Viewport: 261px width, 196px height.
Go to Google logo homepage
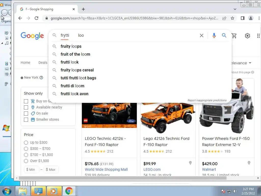(32, 36)
